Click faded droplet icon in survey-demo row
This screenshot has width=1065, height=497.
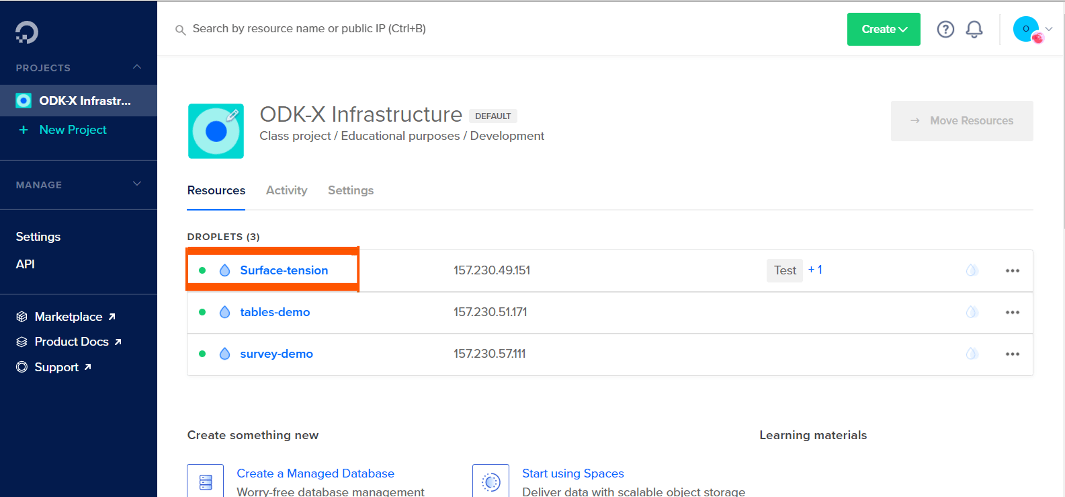[972, 354]
